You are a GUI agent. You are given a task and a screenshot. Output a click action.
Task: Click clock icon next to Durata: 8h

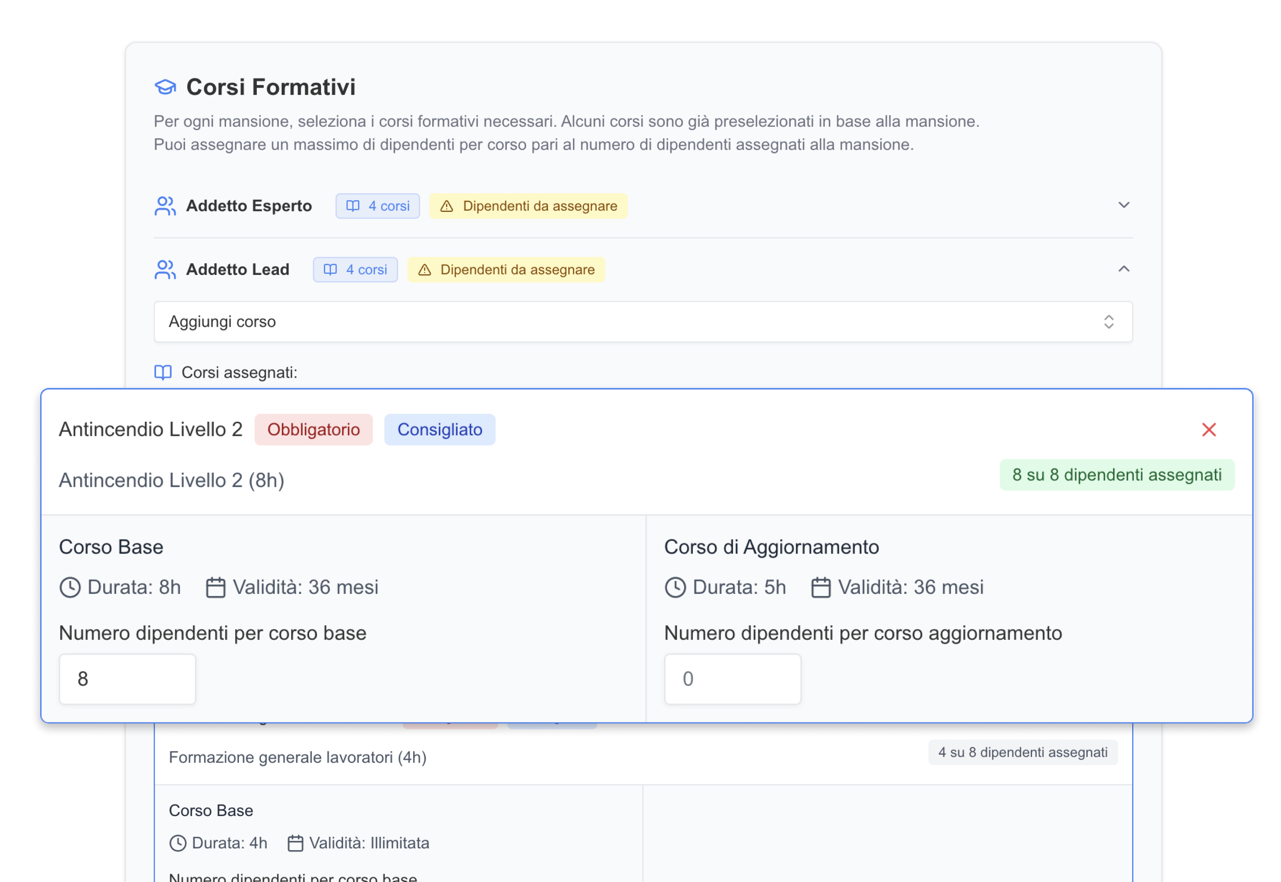(x=70, y=587)
